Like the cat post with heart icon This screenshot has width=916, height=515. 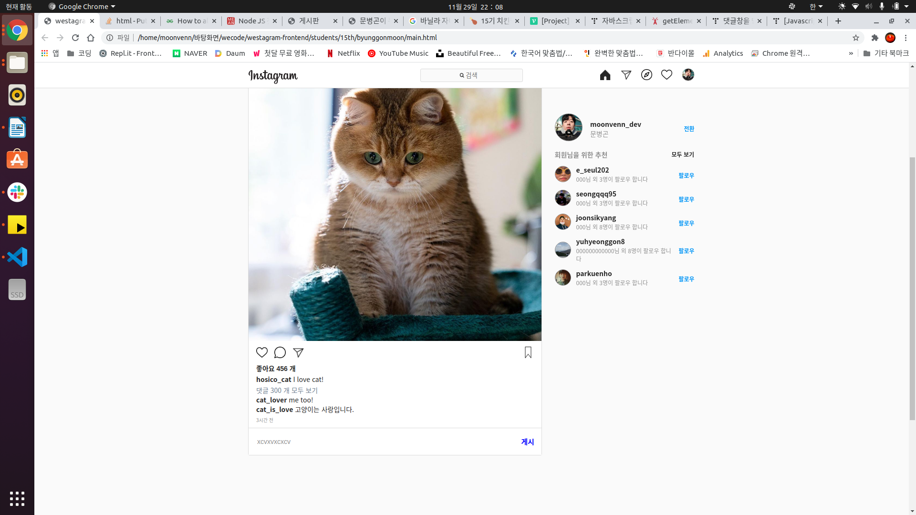(x=262, y=352)
